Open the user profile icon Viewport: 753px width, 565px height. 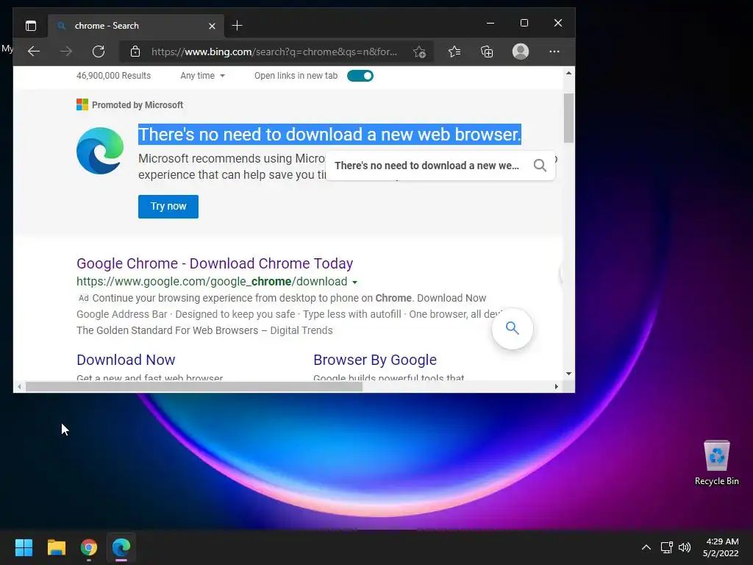pos(521,51)
